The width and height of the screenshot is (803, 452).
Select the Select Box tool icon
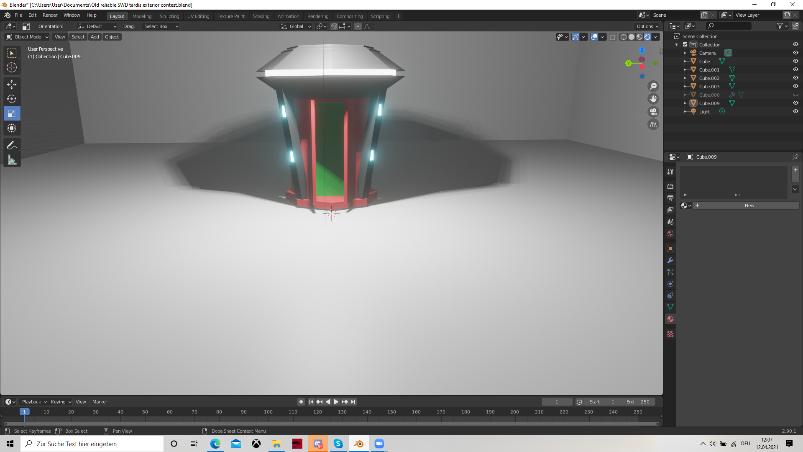pyautogui.click(x=12, y=53)
